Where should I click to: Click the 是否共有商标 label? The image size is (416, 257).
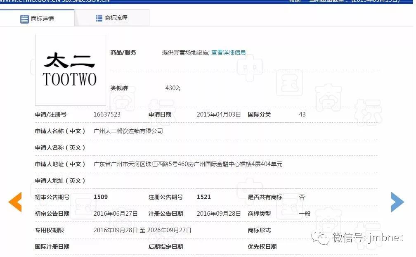tap(265, 197)
